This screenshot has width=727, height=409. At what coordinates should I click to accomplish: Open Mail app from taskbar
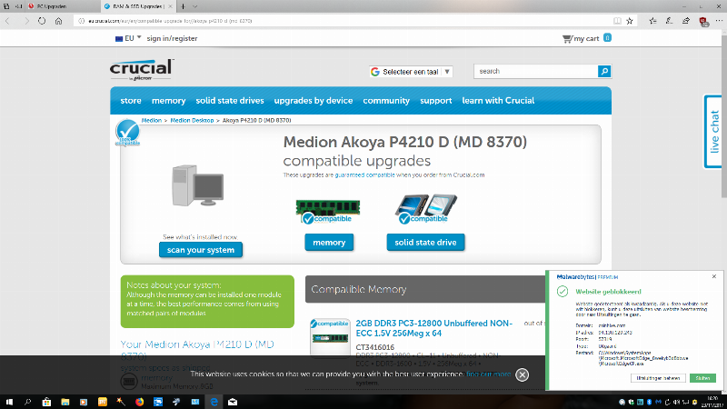pyautogui.click(x=233, y=402)
